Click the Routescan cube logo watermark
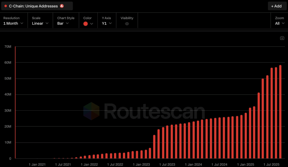This screenshot has height=167, width=288. coord(91,111)
